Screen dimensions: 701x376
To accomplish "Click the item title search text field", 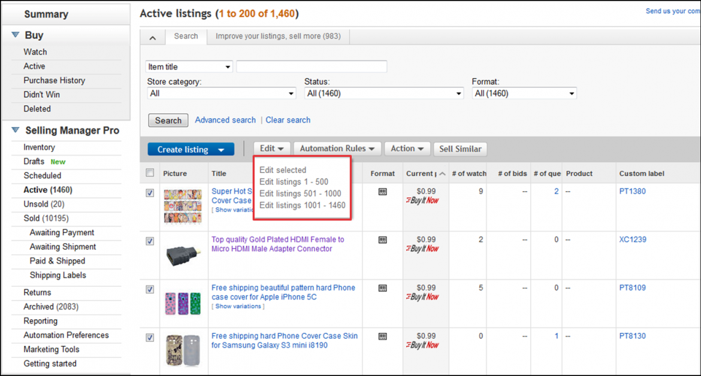I will coord(312,66).
